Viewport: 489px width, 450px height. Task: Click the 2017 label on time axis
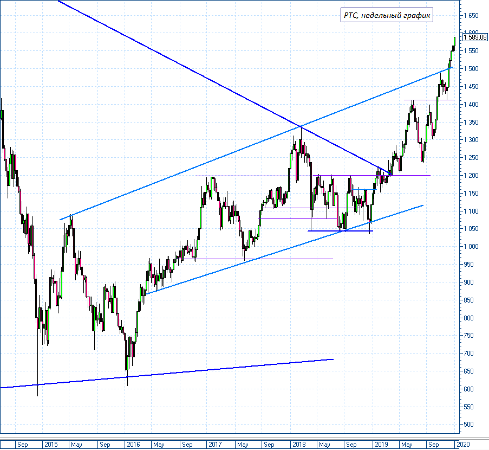[x=215, y=445]
